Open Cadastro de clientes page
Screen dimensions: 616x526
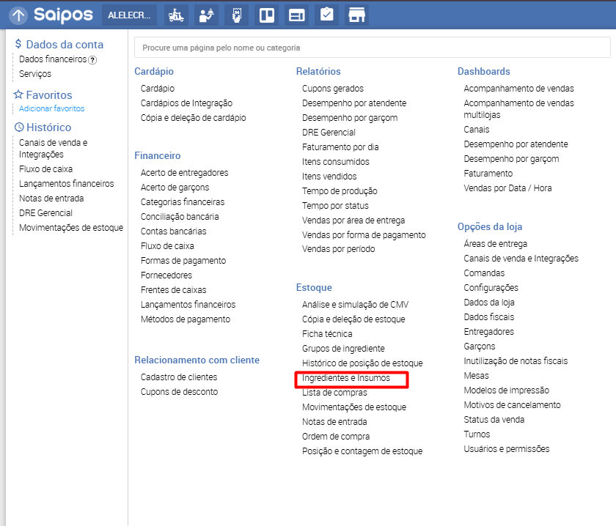point(179,377)
